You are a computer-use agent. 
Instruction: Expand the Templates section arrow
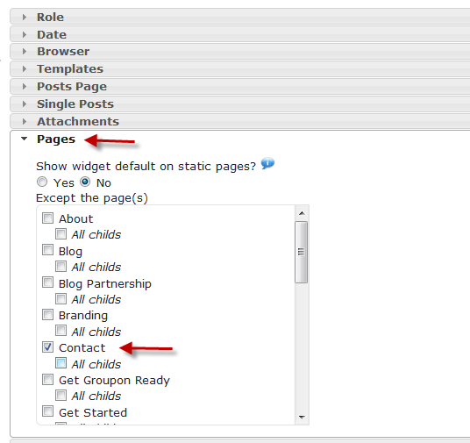tap(25, 69)
